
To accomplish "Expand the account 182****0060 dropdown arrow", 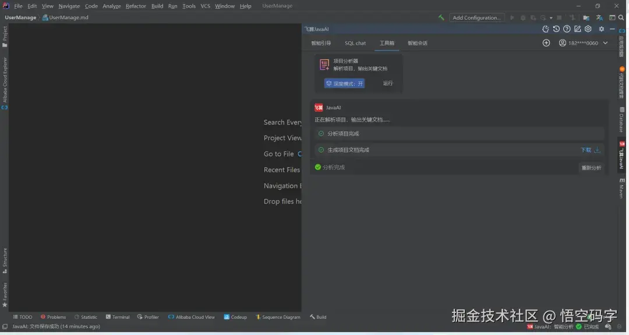I will coord(605,43).
